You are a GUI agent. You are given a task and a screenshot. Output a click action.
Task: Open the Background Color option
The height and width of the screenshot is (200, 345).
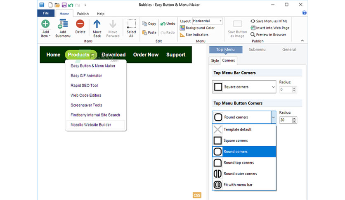coord(197,28)
